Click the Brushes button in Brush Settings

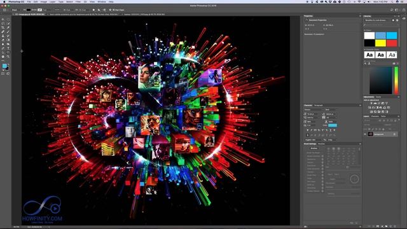click(x=314, y=148)
